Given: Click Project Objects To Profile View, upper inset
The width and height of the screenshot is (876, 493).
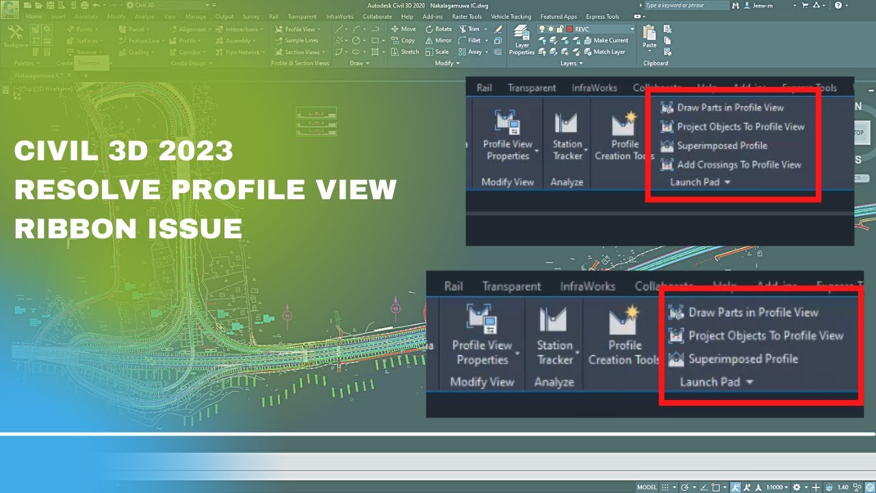Looking at the screenshot, I should (732, 127).
